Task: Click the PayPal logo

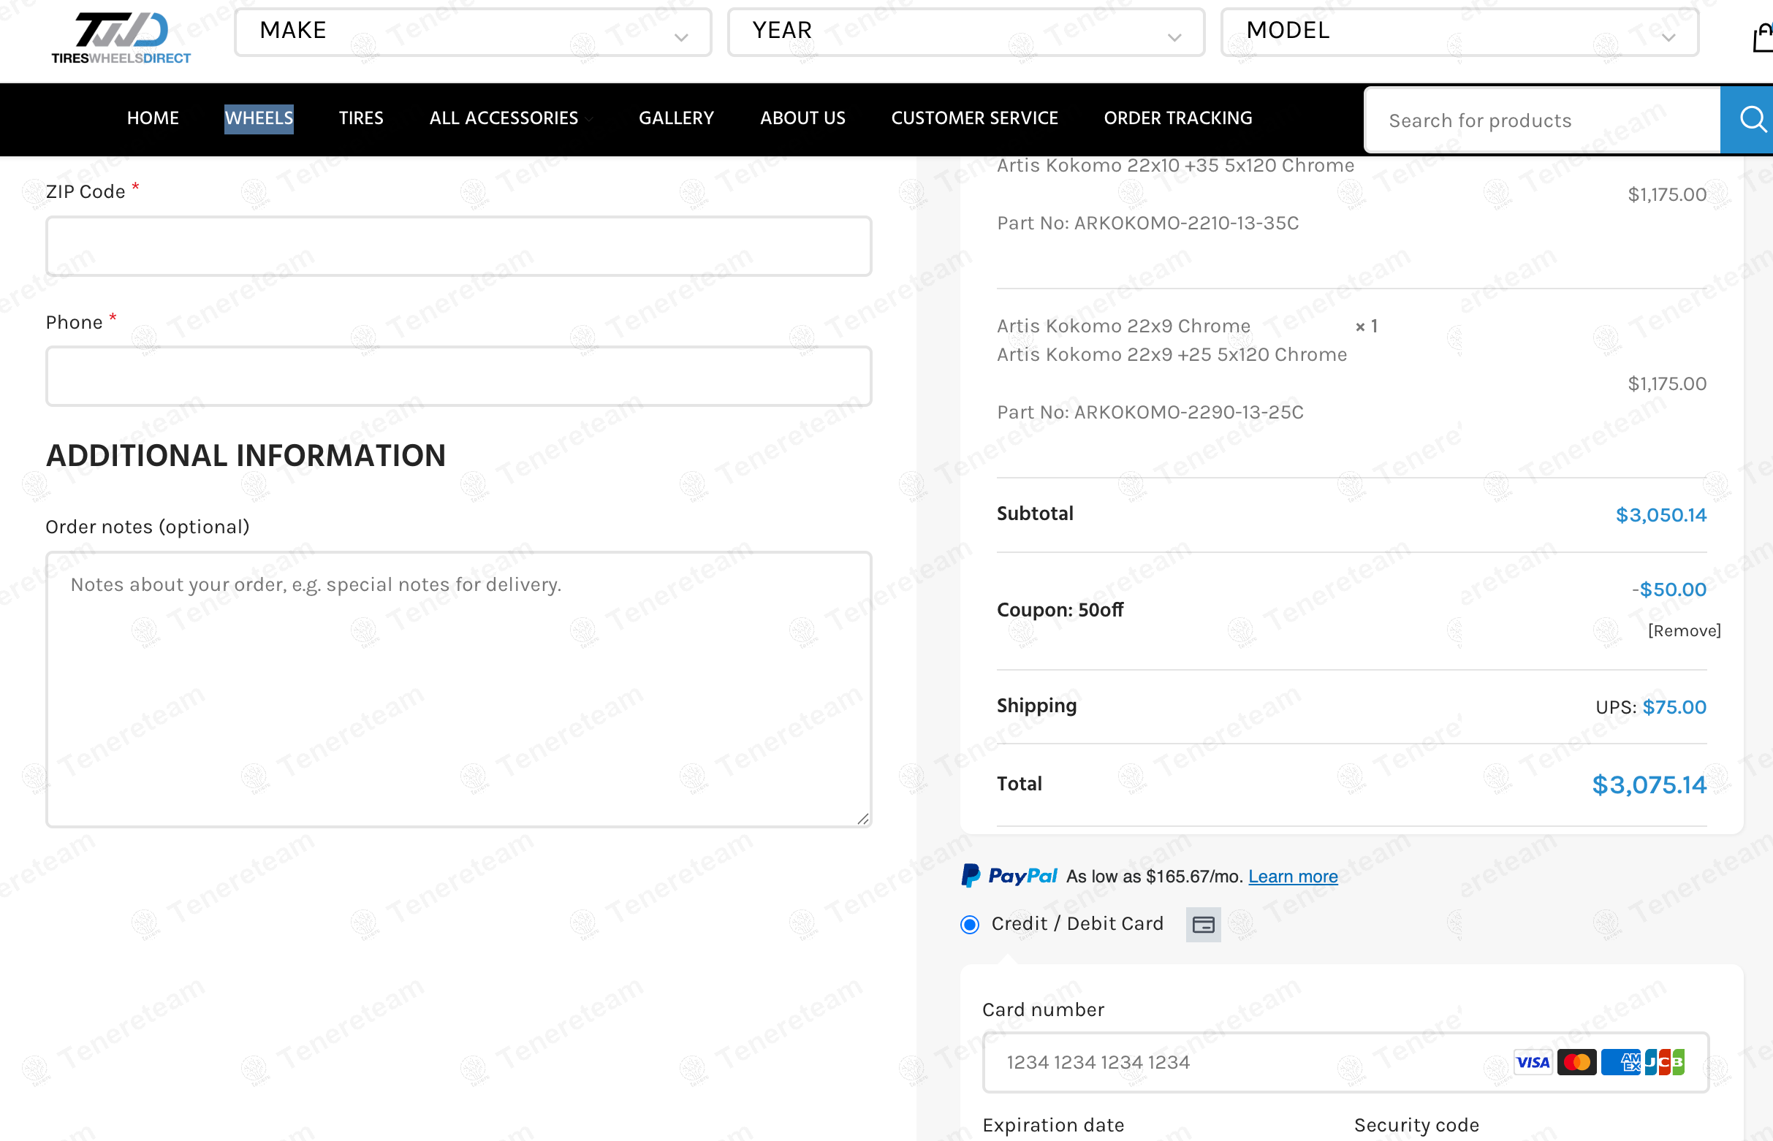Action: coord(1009,876)
